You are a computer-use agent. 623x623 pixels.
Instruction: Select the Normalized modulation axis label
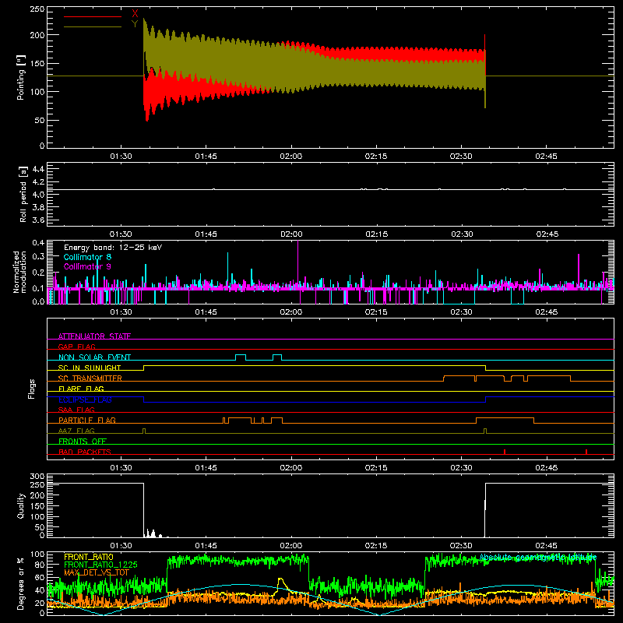(19, 272)
